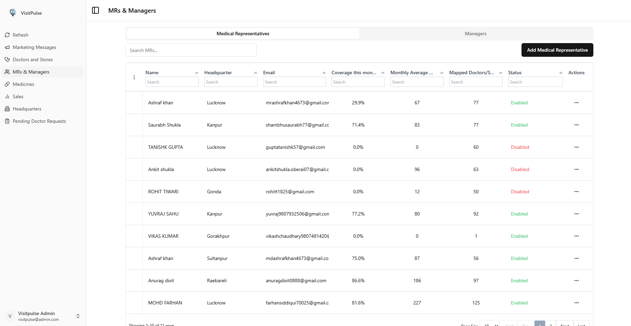Viewport: 631px width, 326px height.
Task: Sort table by Name column arrow
Action: (196, 73)
